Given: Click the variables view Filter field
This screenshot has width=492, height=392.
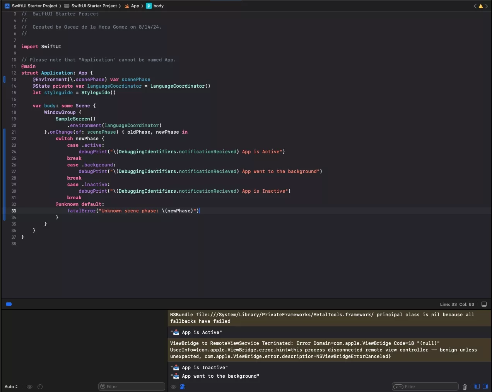Looking at the screenshot, I should [x=132, y=387].
